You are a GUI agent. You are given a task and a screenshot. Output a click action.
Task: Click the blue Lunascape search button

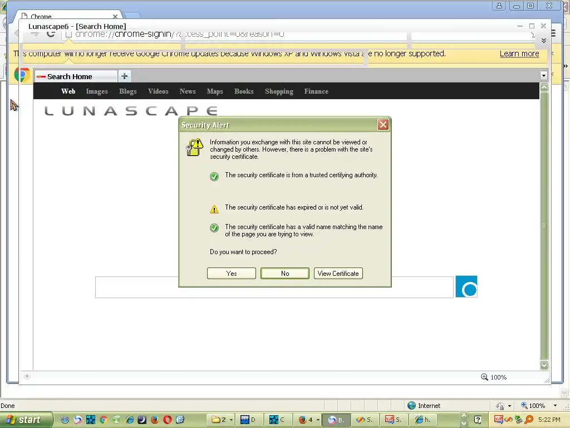point(466,287)
